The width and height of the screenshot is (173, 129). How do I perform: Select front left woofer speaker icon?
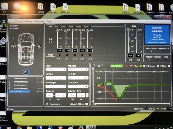point(13,46)
